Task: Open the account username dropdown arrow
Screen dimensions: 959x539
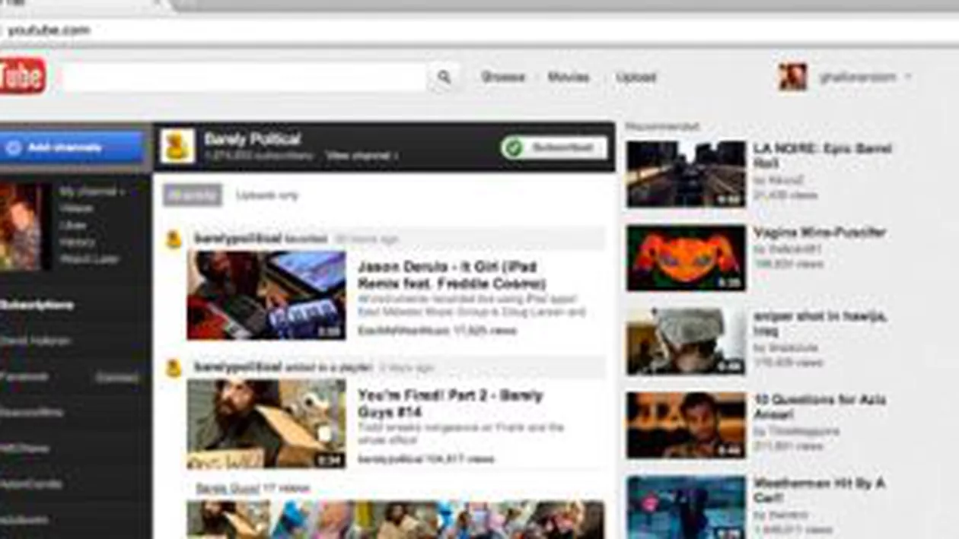Action: [908, 77]
